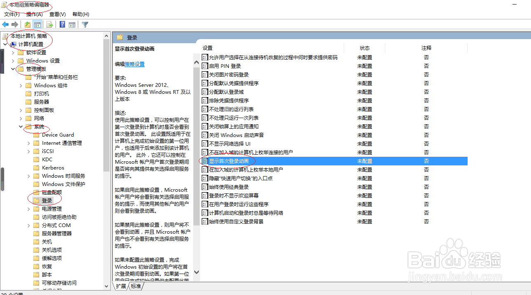Collapse the 系统 tree node
Image resolution: width=531 pixels, height=295 pixels.
coord(20,126)
